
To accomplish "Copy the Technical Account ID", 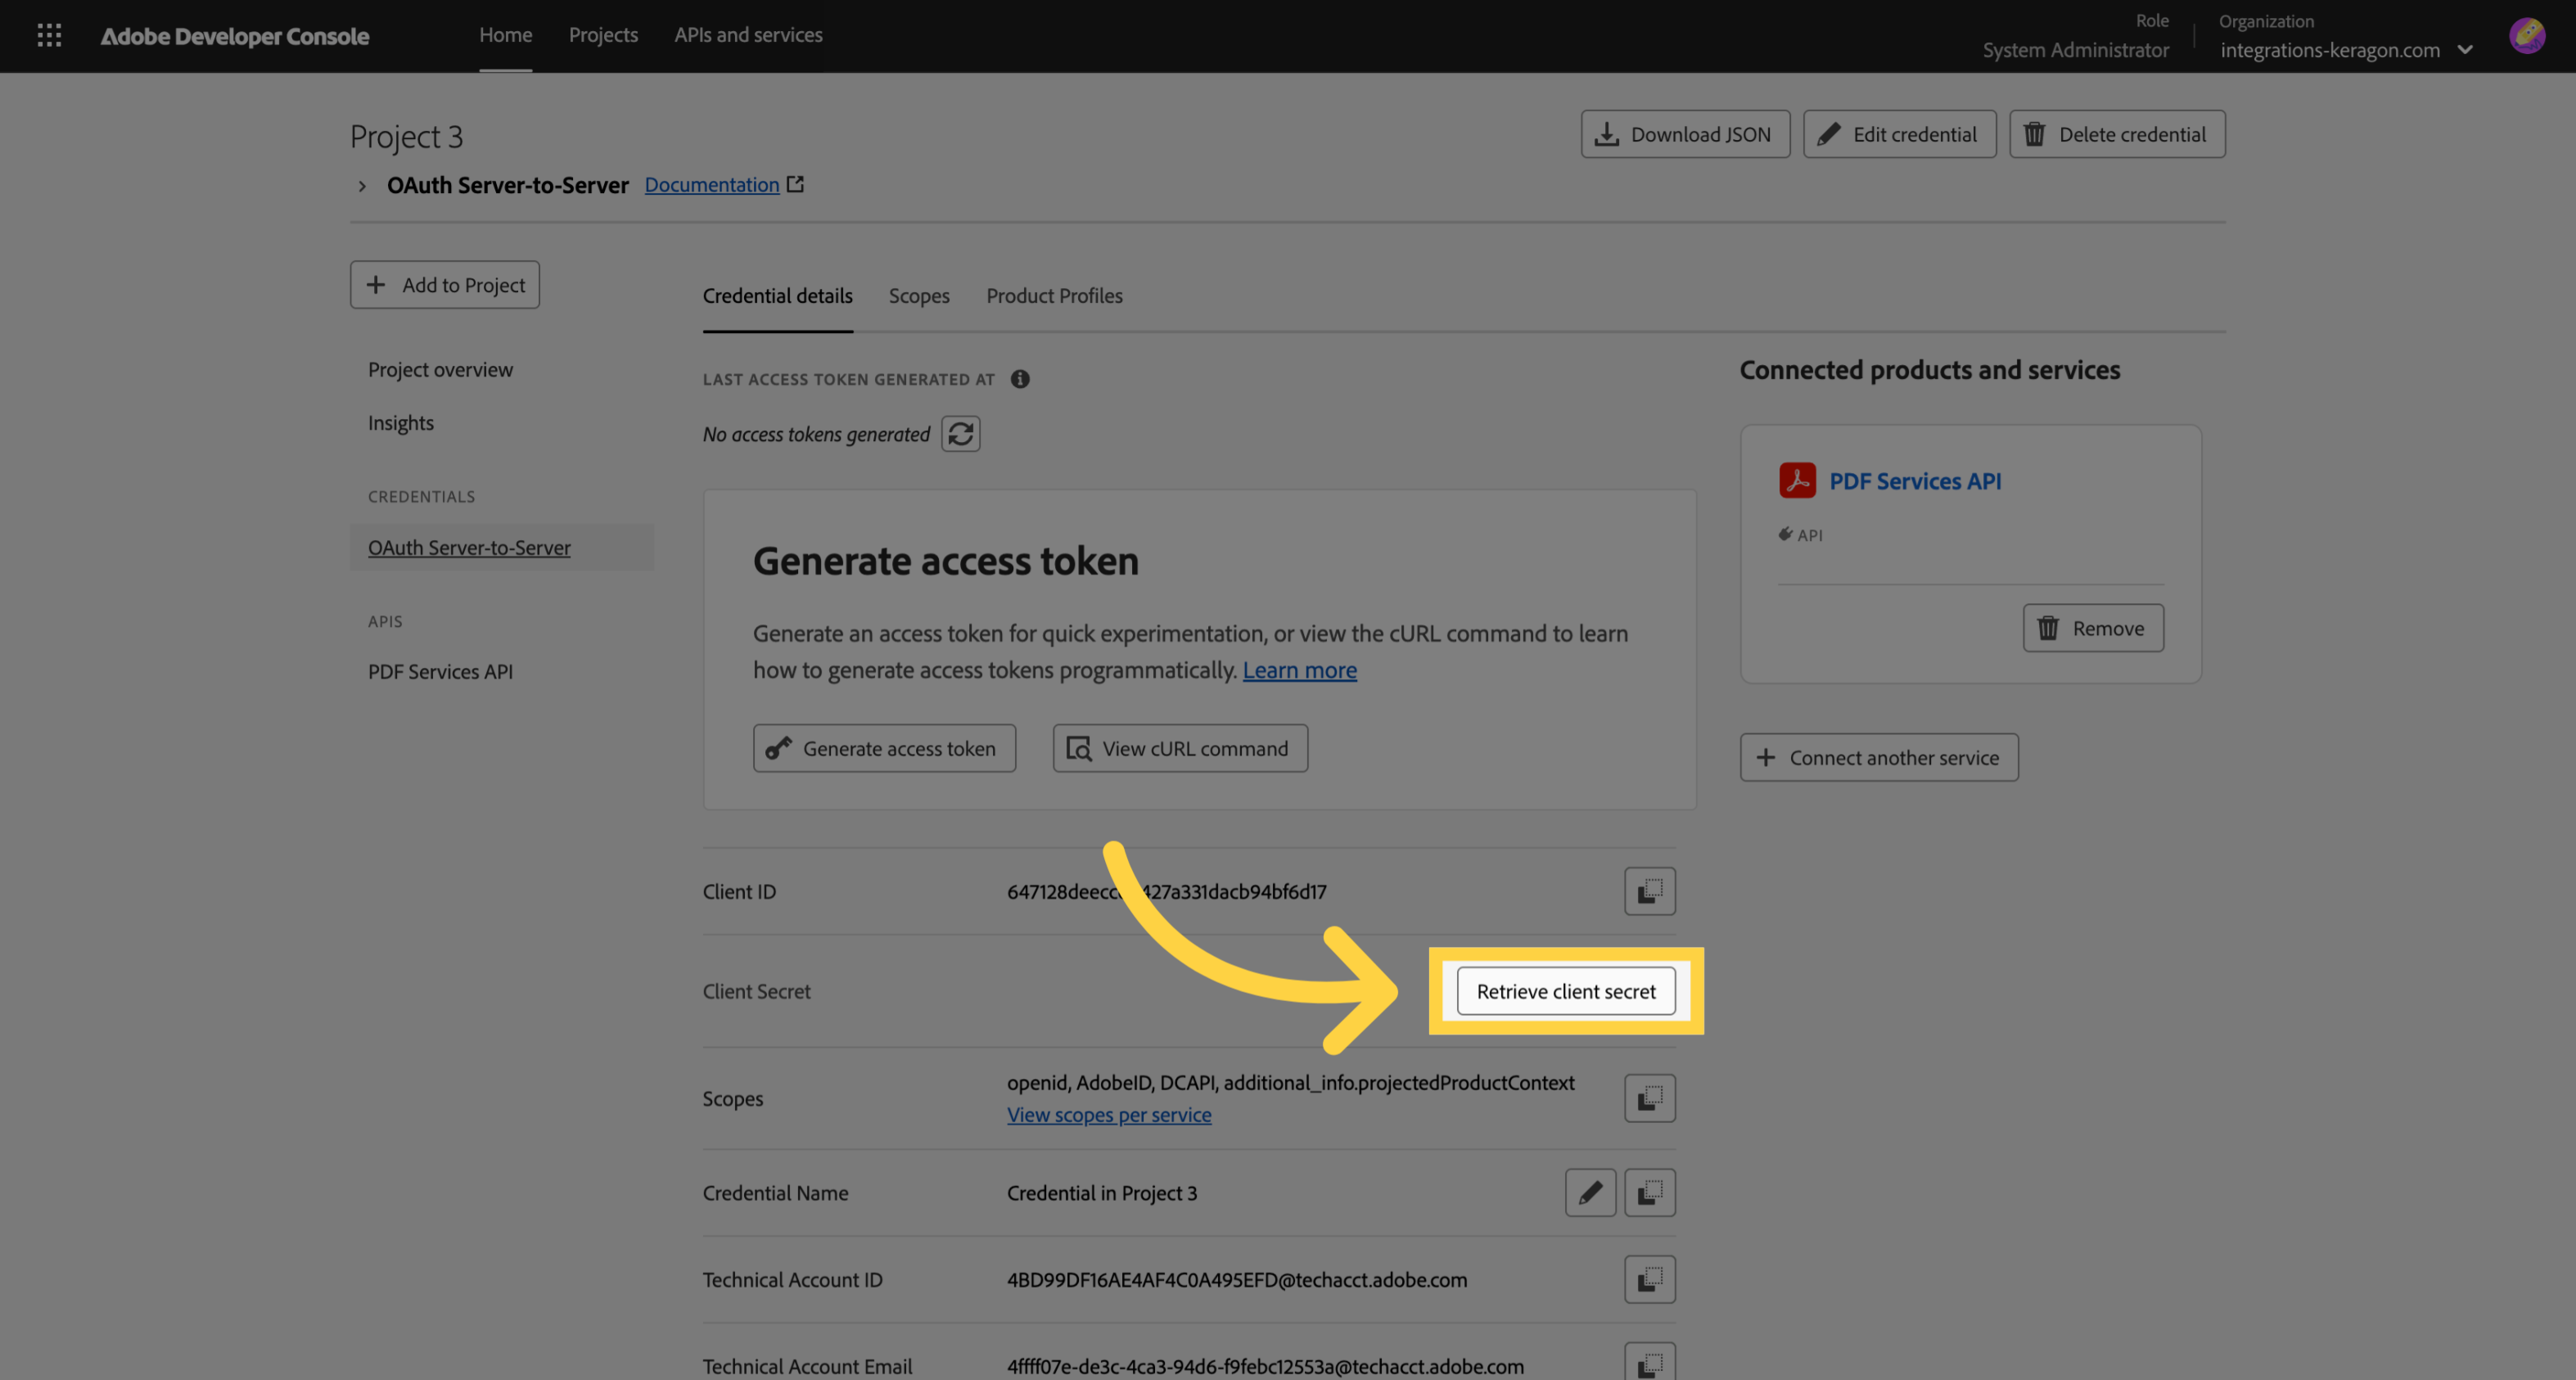I will [x=1649, y=1280].
